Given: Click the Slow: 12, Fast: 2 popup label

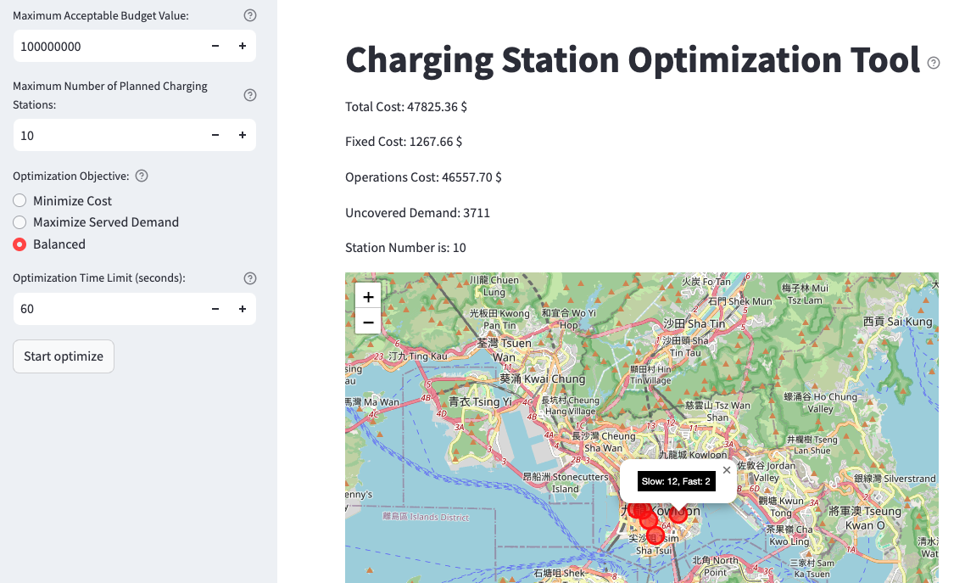Looking at the screenshot, I should (676, 481).
